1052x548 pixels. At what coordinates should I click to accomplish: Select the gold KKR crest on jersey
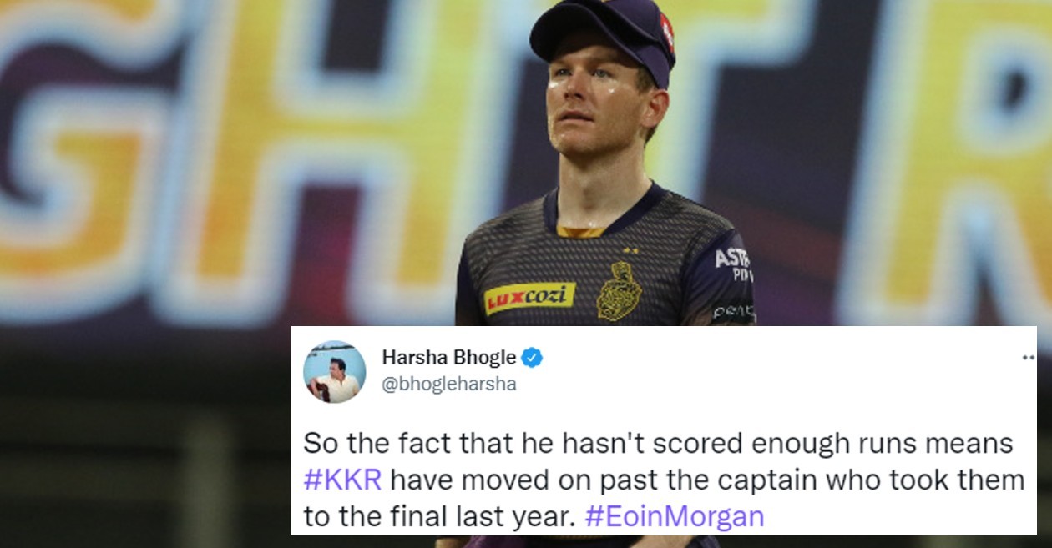[x=619, y=291]
